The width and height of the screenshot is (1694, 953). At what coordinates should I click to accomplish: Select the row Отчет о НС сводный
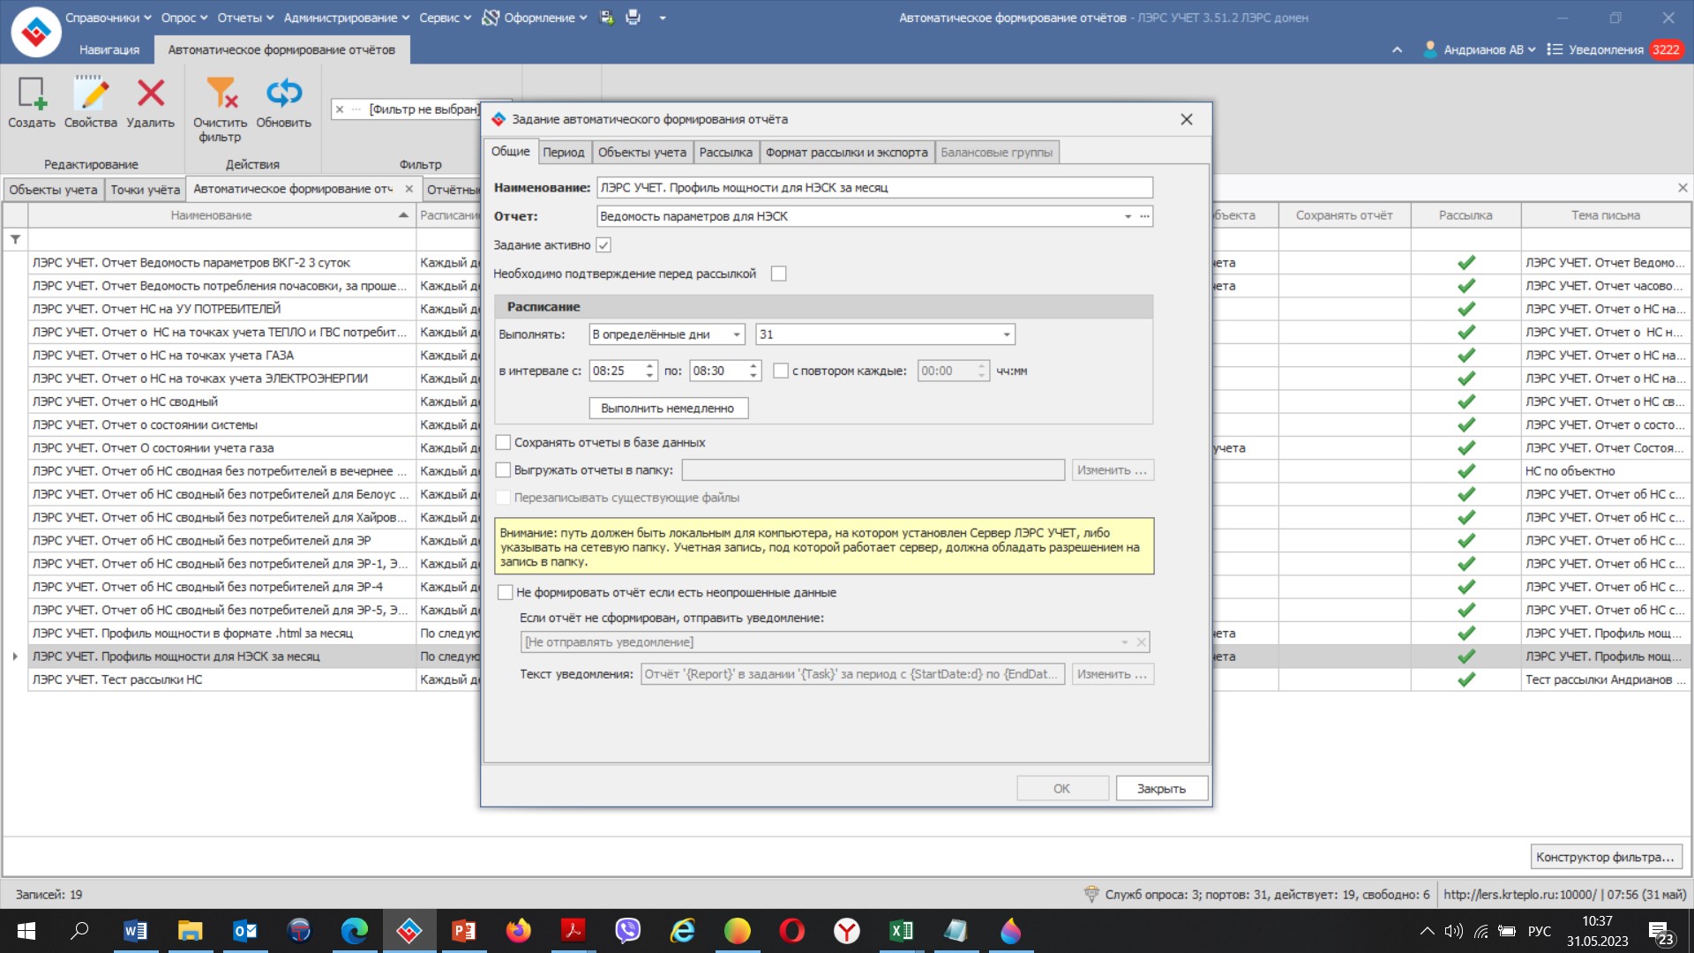221,401
